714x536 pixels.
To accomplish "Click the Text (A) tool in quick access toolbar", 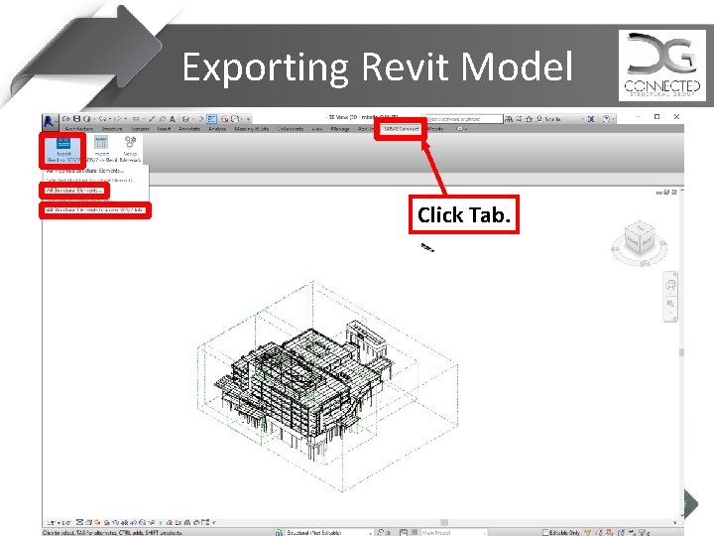I will [x=173, y=119].
